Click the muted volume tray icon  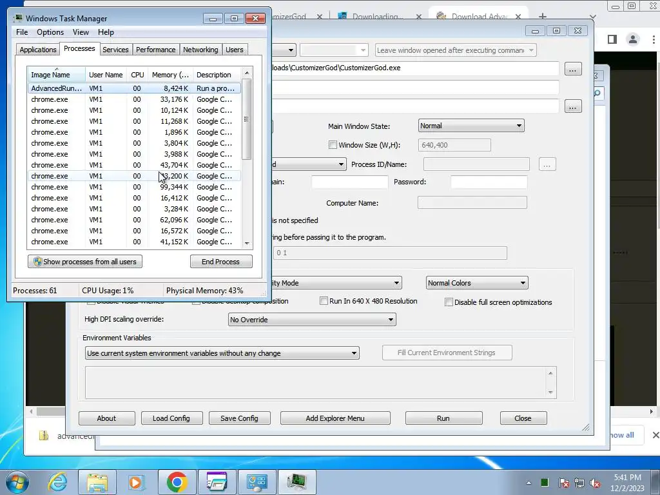click(x=595, y=483)
